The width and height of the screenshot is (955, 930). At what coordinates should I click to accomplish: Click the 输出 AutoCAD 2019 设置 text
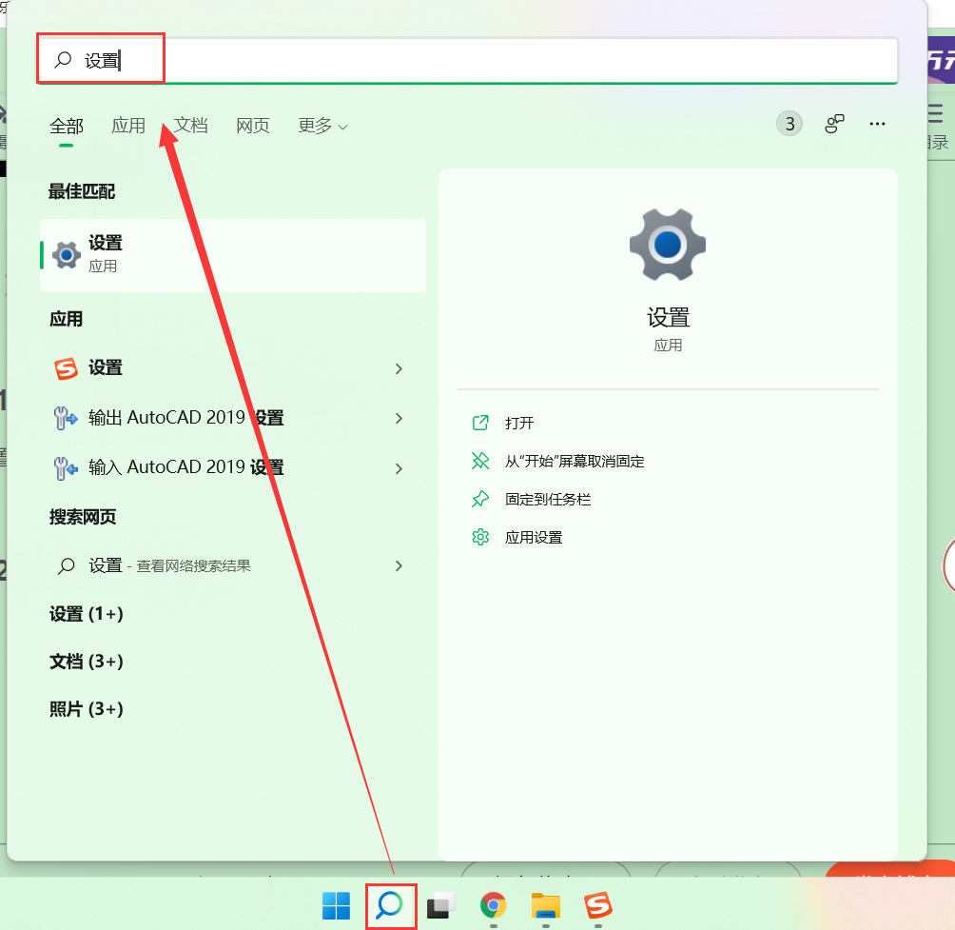point(186,418)
